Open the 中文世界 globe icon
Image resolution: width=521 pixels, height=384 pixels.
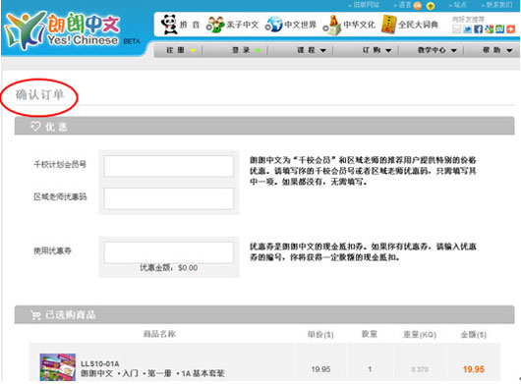(x=273, y=25)
